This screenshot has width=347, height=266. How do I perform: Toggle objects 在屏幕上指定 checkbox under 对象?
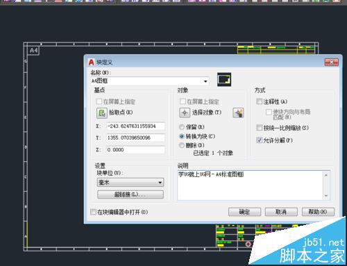click(183, 101)
